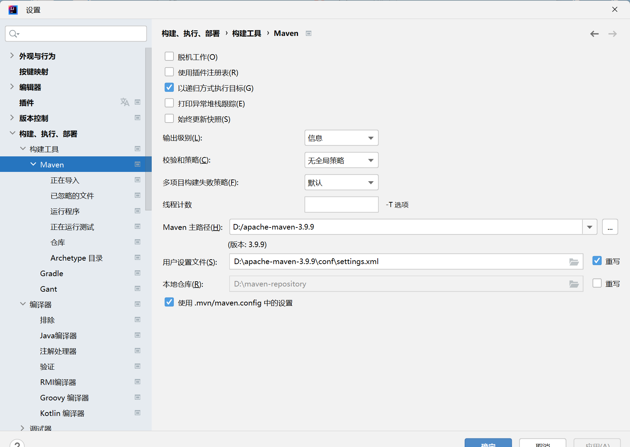The height and width of the screenshot is (447, 630).
Task: Open 注解处理器 settings page
Action: tap(58, 351)
